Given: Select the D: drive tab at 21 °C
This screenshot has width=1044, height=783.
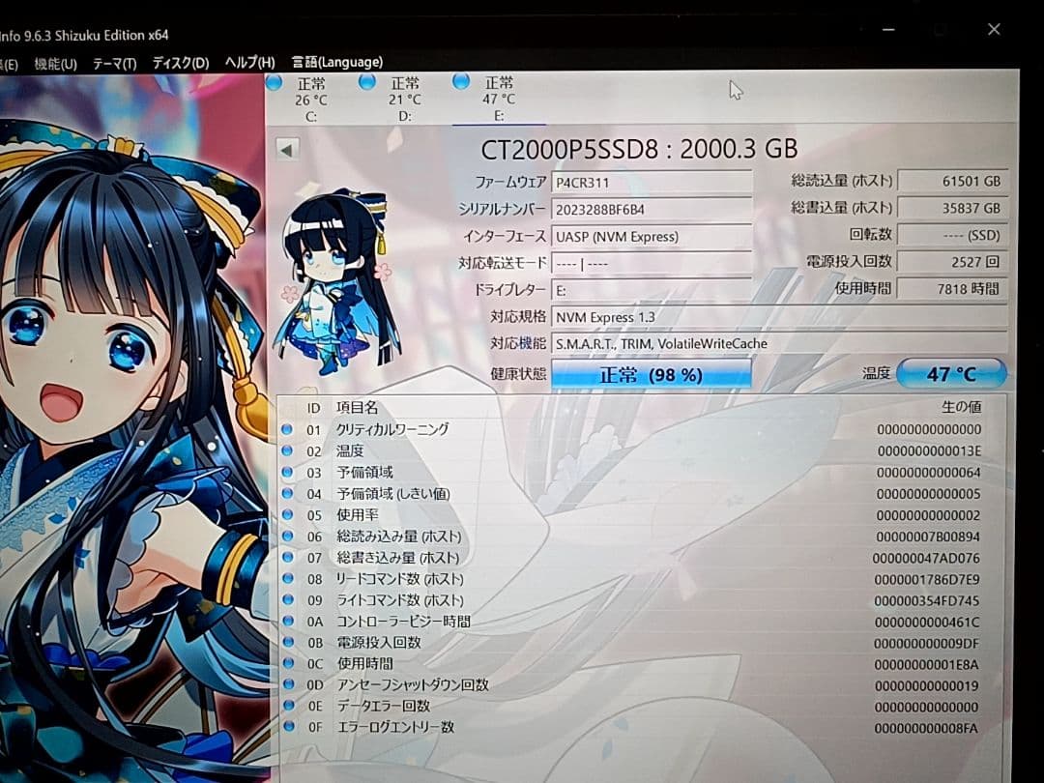Looking at the screenshot, I should (x=405, y=100).
